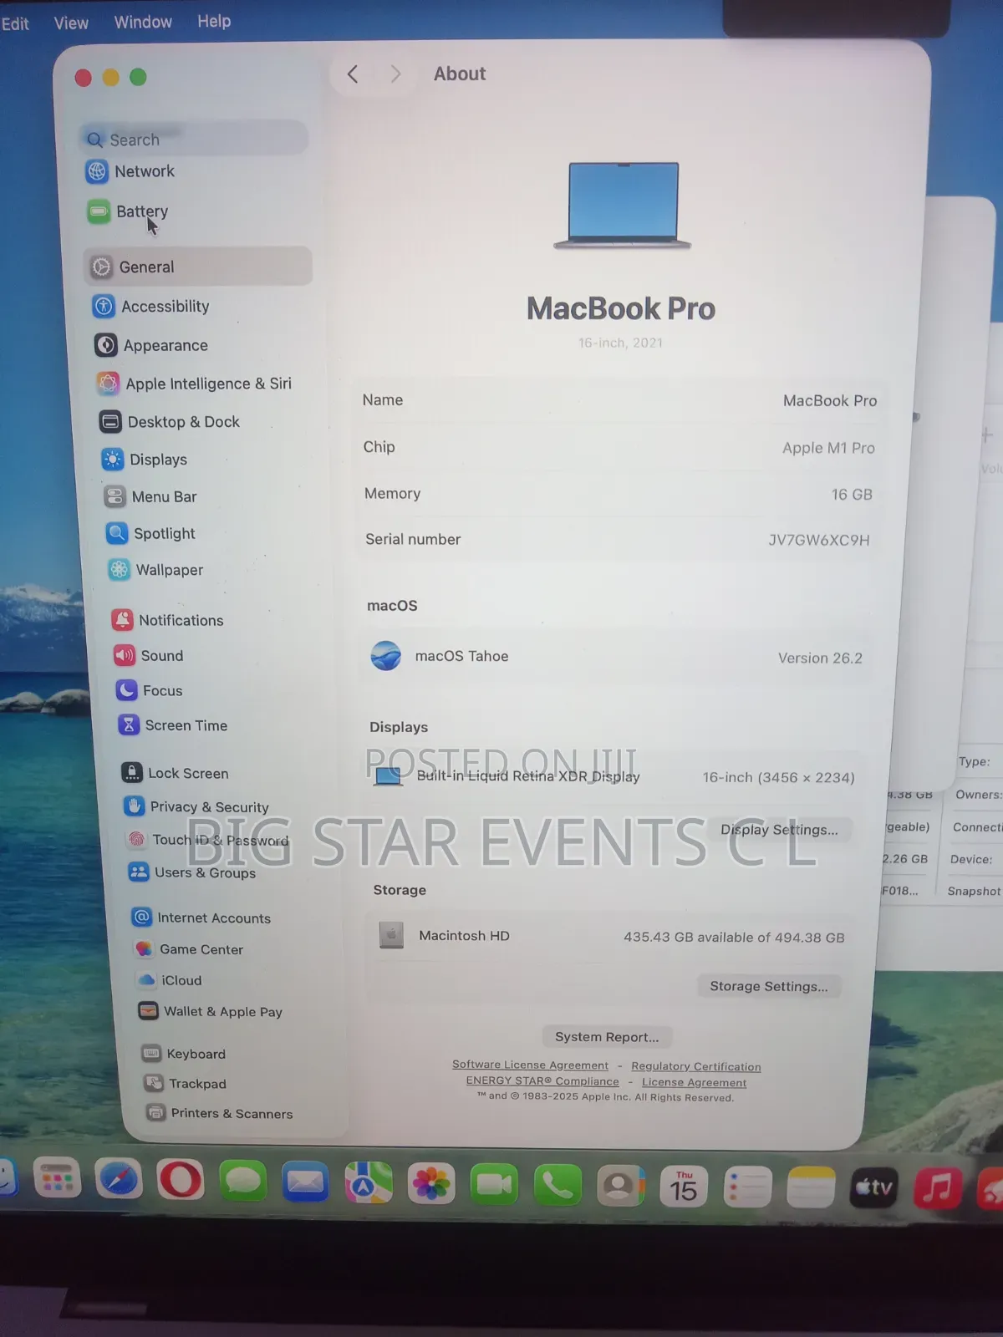Launch Opera from the Dock
The width and height of the screenshot is (1003, 1337).
point(181,1182)
